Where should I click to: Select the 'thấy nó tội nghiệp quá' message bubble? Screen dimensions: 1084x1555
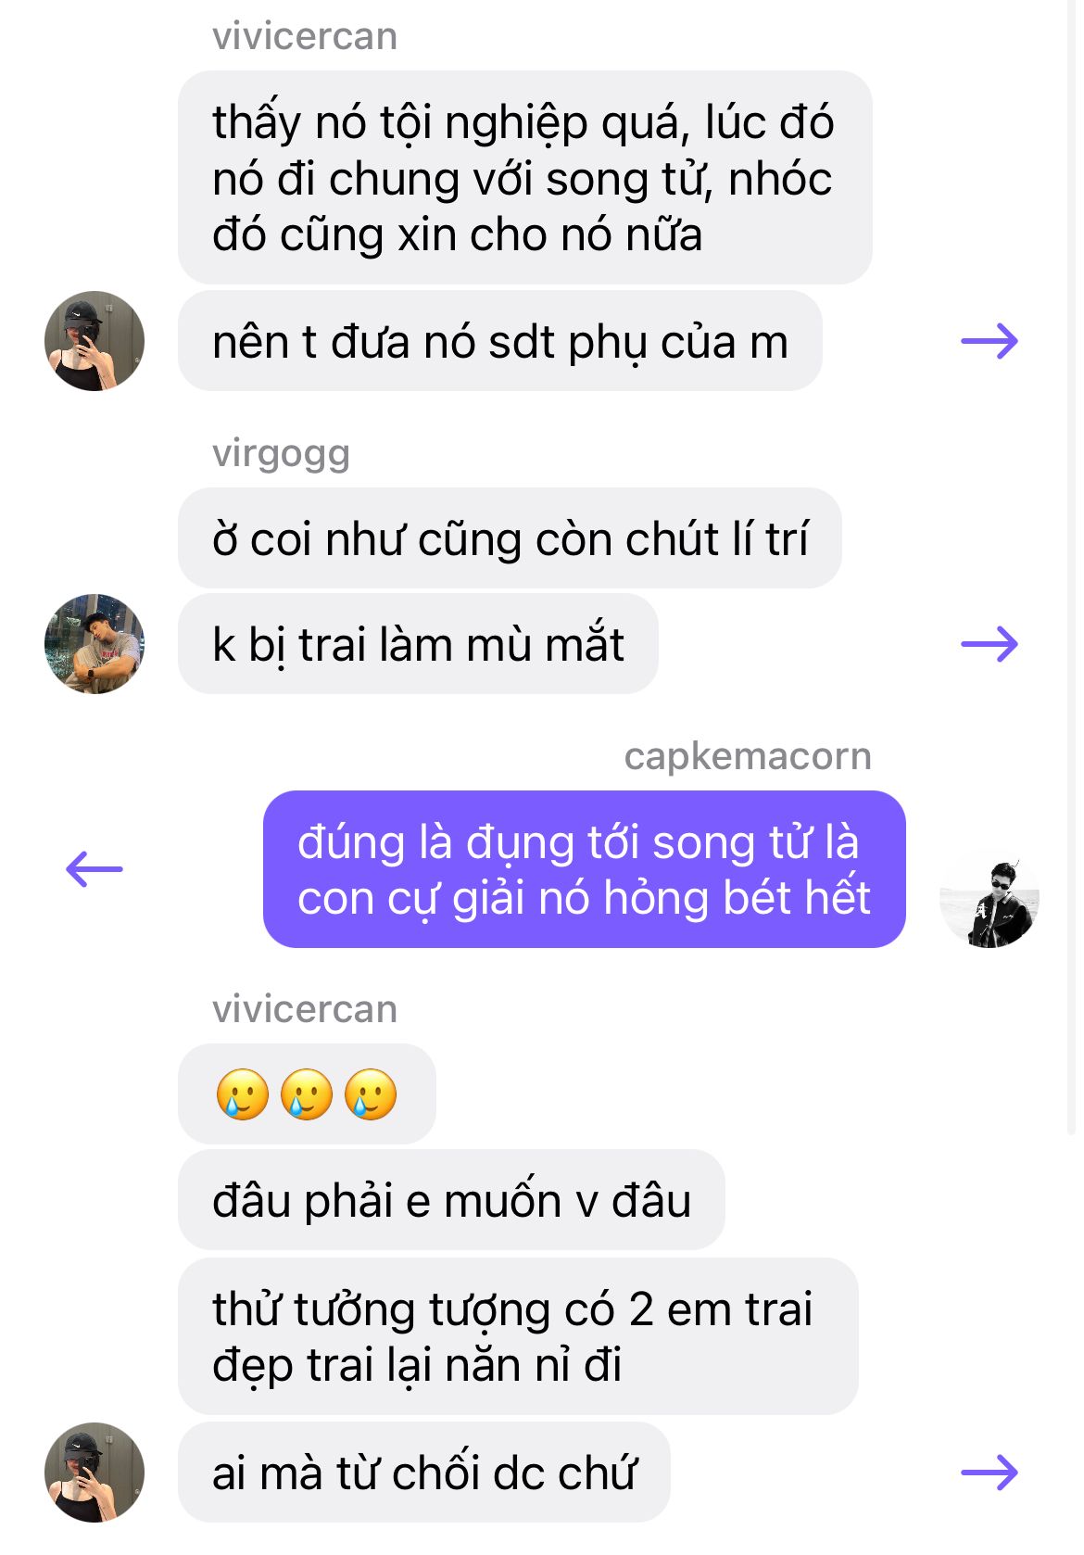point(525,178)
